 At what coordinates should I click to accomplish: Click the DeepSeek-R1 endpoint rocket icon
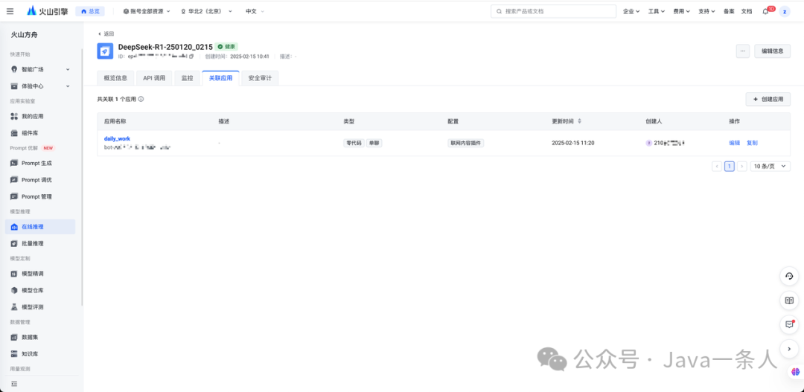point(105,51)
